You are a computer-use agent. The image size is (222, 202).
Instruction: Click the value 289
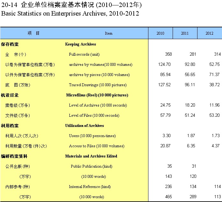click(x=193, y=197)
